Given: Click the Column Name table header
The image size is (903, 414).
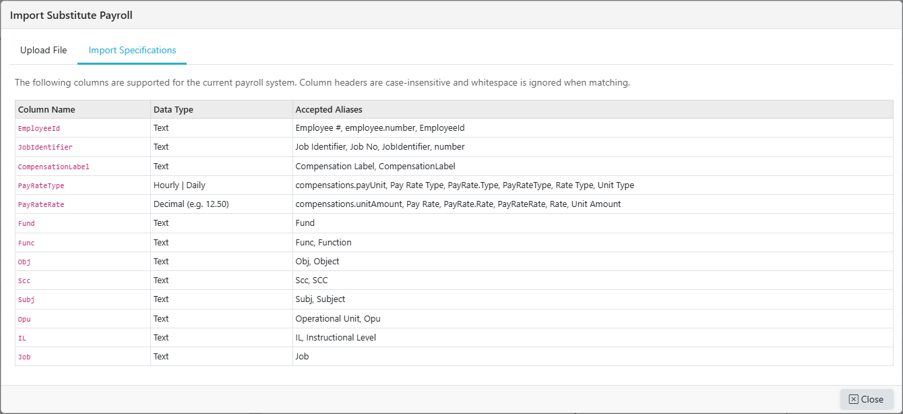Looking at the screenshot, I should click(x=83, y=109).
